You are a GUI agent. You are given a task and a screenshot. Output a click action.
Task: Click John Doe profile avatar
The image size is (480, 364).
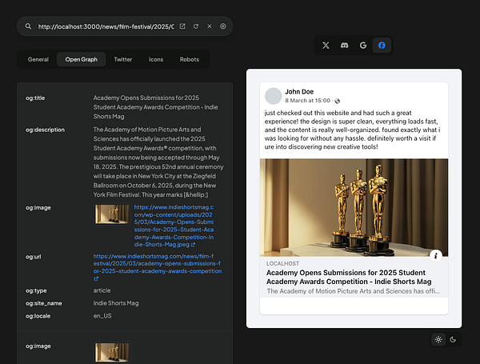274,96
